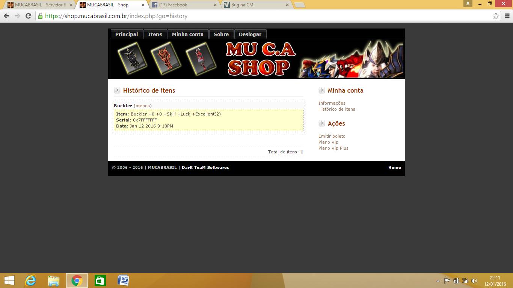The image size is (513, 288).
Task: Show hidden system tray icons
Action: (x=438, y=281)
